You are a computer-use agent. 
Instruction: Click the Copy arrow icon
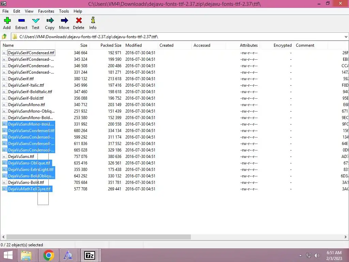tap(50, 20)
